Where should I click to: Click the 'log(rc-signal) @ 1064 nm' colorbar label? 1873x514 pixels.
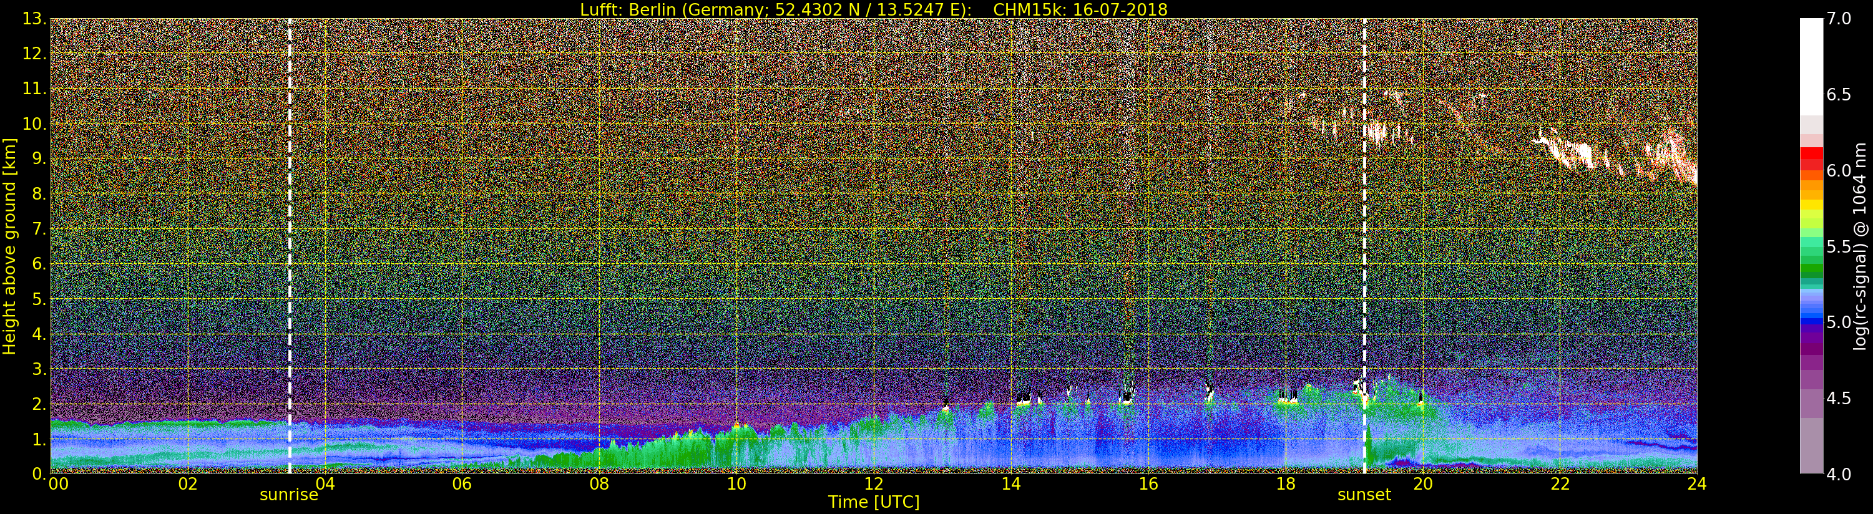(1861, 246)
